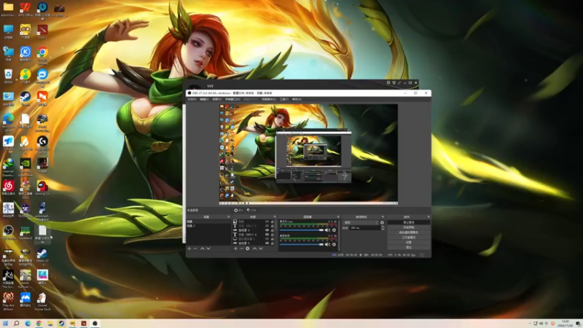583x328 pixels.
Task: Remove selected scene with the minus icon
Action: (195, 249)
